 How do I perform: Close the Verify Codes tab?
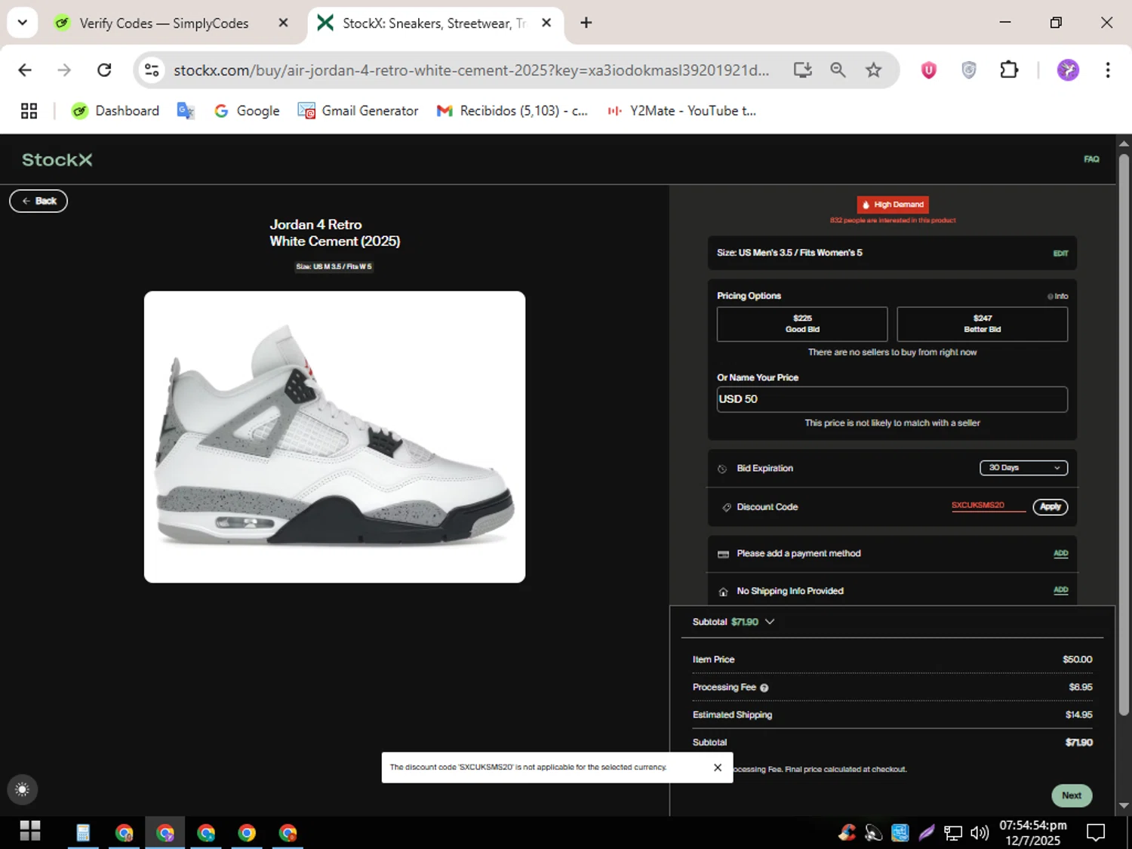click(x=283, y=23)
